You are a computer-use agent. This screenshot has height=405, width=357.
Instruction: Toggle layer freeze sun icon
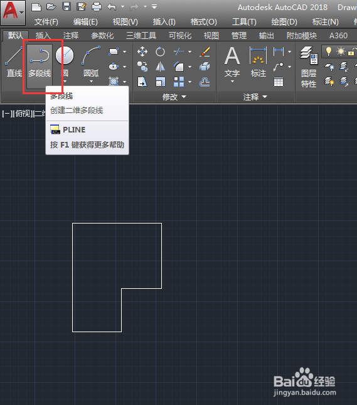[341, 51]
